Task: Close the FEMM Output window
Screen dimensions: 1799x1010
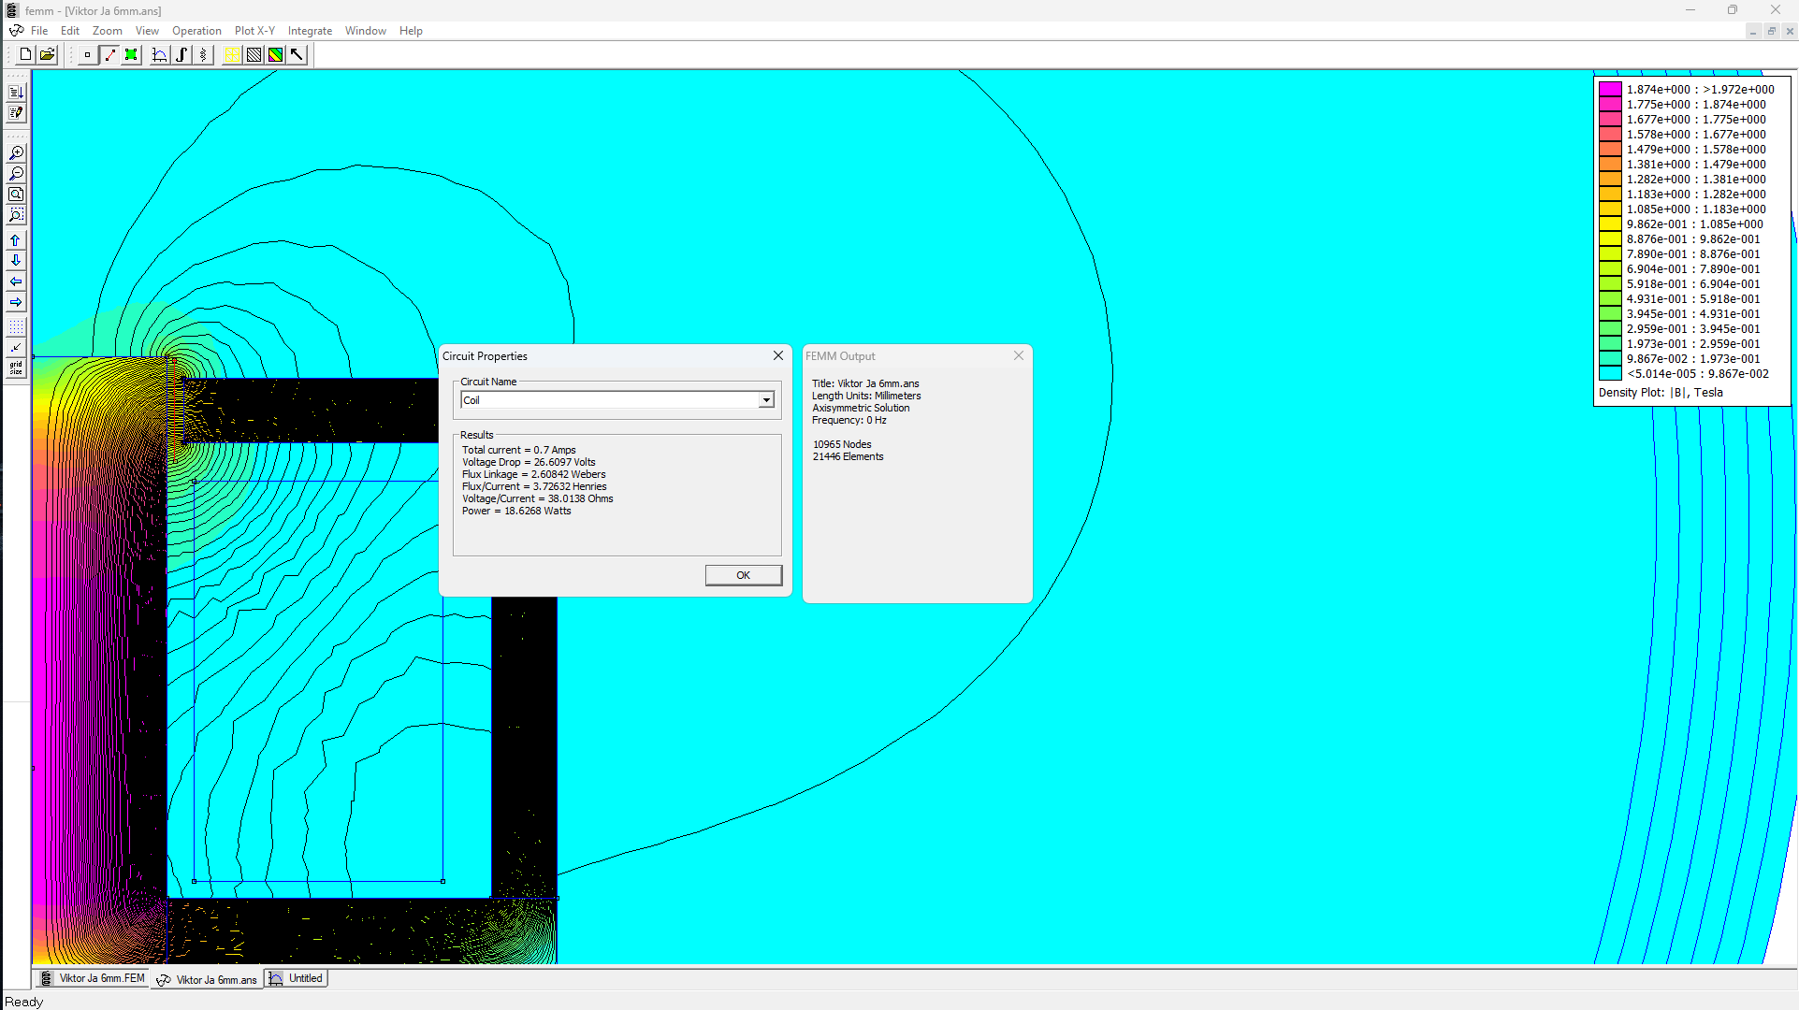Action: [1018, 355]
